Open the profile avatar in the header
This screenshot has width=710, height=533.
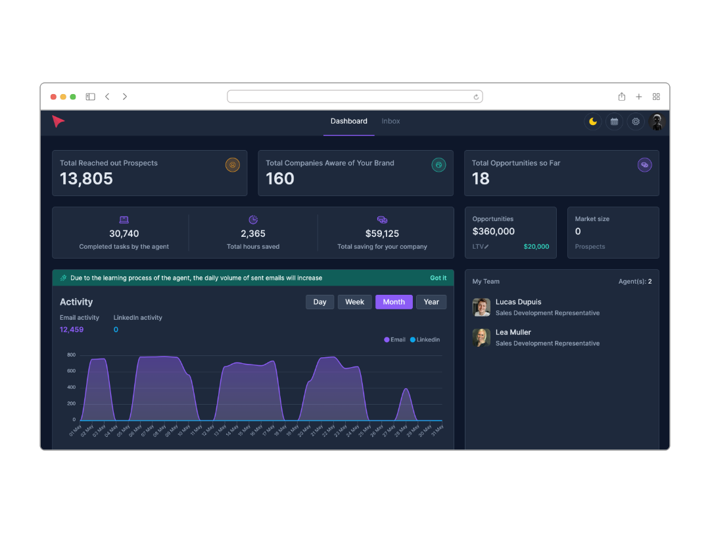pos(657,122)
